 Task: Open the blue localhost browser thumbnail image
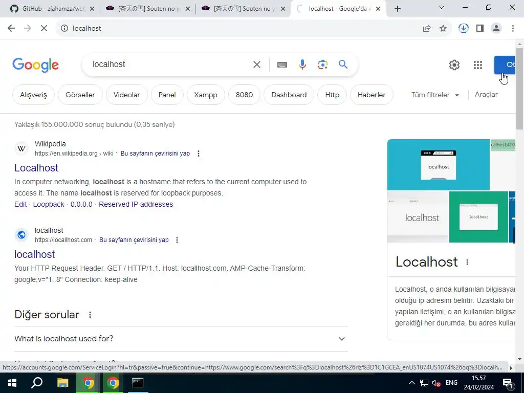438,164
